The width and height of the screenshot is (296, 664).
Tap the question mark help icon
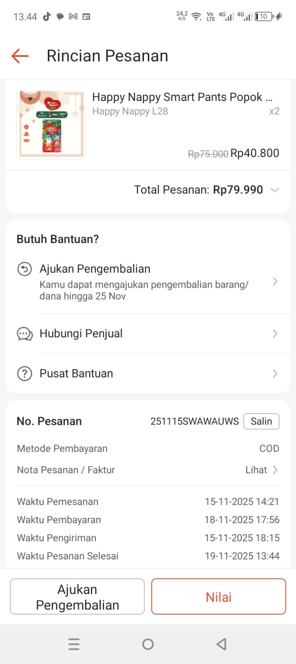(x=24, y=374)
